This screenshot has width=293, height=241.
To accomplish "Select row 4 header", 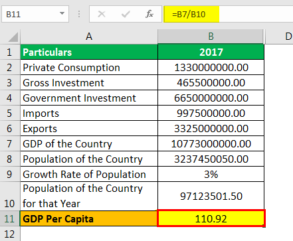I will (x=10, y=98).
